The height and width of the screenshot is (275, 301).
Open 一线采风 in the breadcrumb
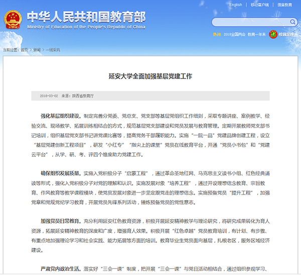[x=53, y=50]
